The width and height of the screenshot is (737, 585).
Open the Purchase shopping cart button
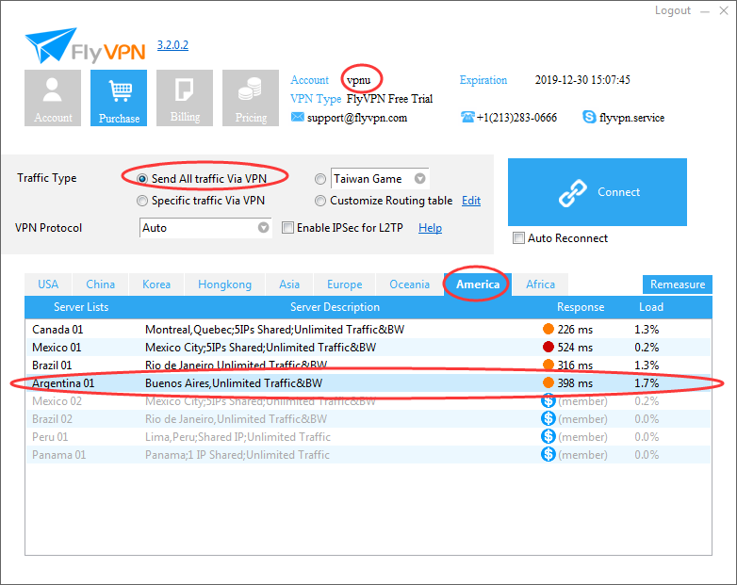[x=119, y=98]
